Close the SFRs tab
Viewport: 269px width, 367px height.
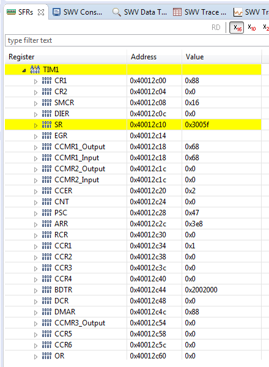click(x=41, y=12)
